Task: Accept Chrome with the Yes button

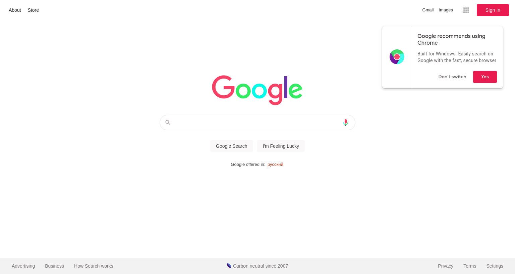Action: click(x=485, y=77)
